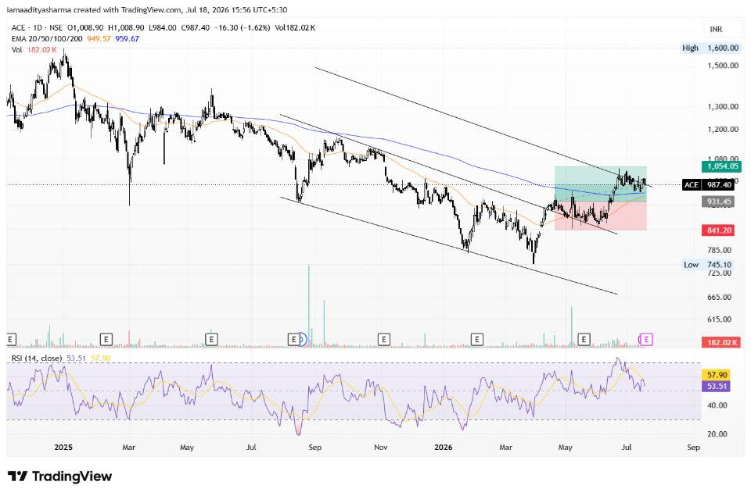Click the purple 53.51 RSI axis label
751x496 pixels.
click(716, 386)
